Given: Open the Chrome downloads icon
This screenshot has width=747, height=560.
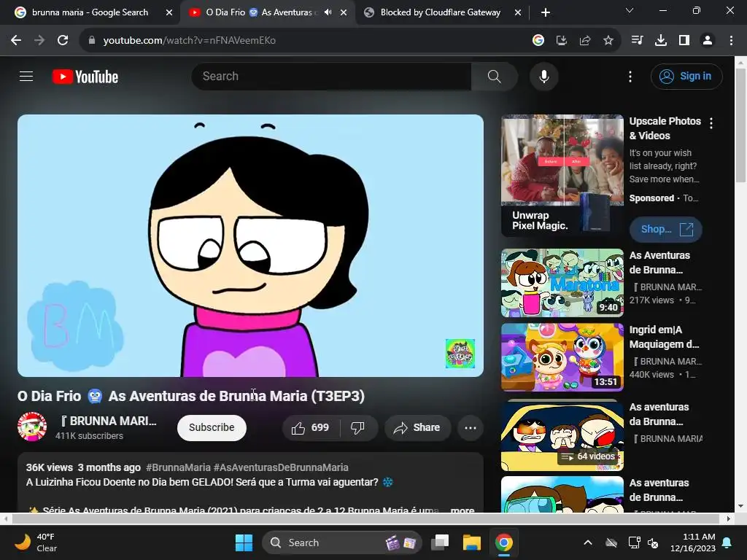Looking at the screenshot, I should [x=660, y=41].
